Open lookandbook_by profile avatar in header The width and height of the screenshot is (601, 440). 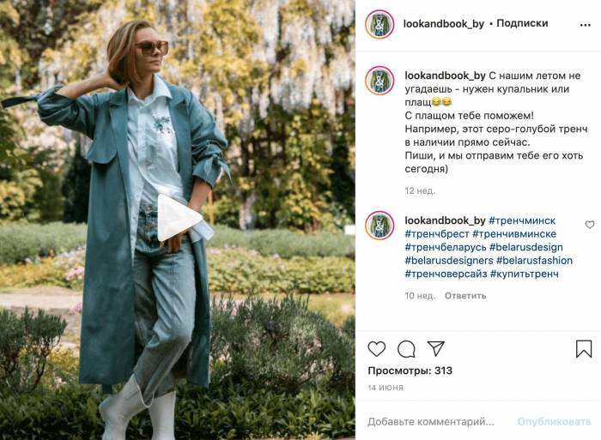tap(379, 24)
